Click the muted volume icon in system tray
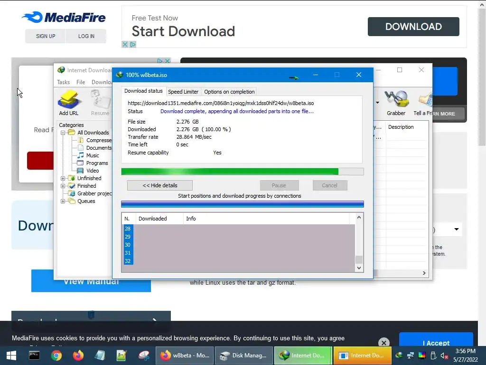 pyautogui.click(x=444, y=355)
